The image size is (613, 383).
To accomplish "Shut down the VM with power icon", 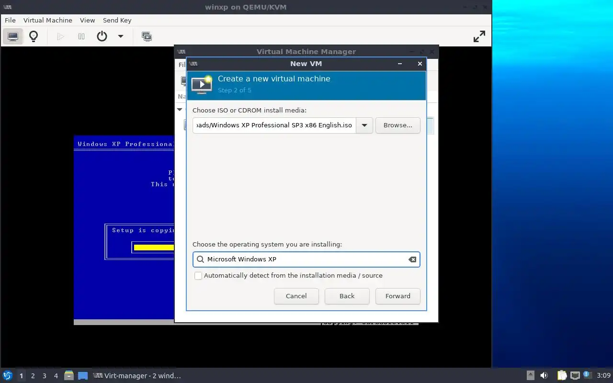I will 102,36.
